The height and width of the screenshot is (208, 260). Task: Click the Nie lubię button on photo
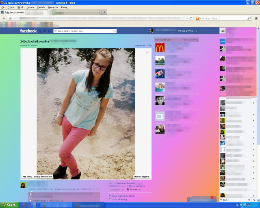click(x=27, y=177)
